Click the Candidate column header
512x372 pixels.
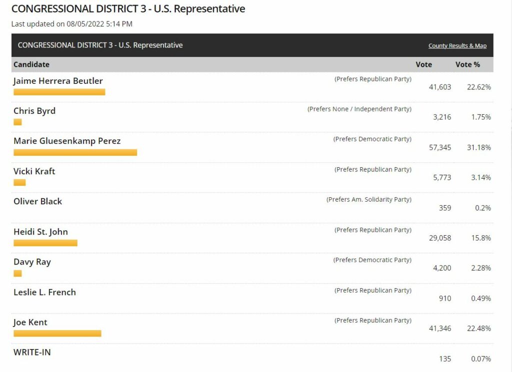pyautogui.click(x=31, y=64)
